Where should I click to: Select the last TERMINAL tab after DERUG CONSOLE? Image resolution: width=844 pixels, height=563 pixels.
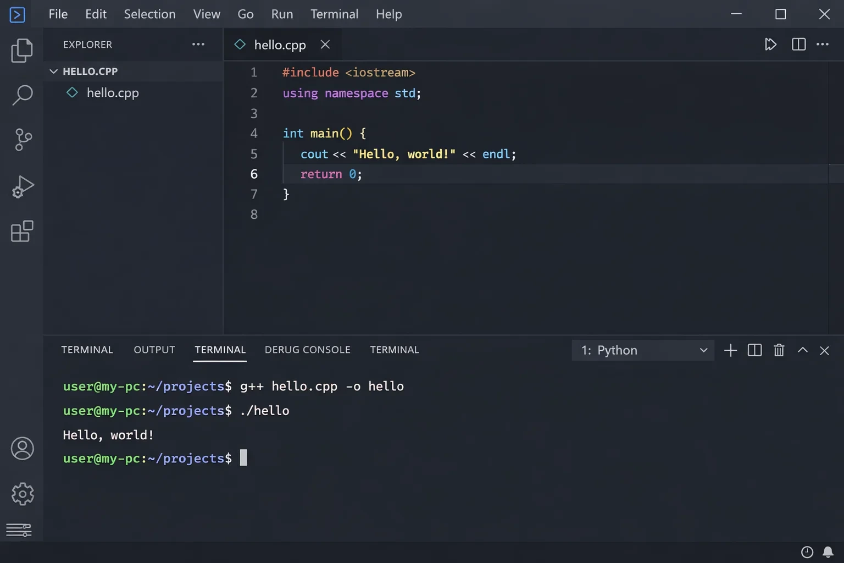pyautogui.click(x=395, y=350)
